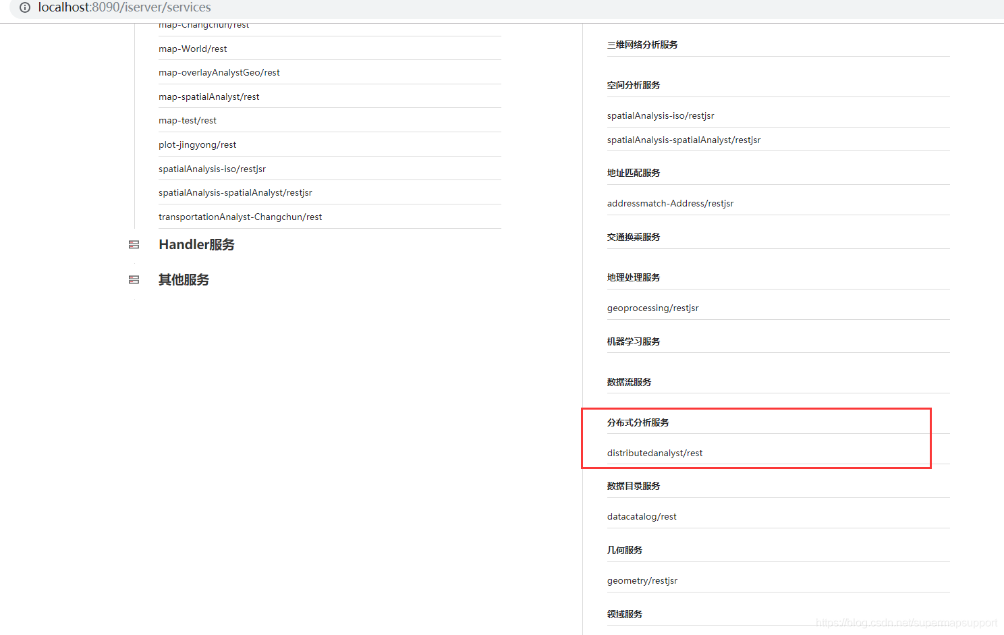
Task: Open the distributedanalyst/rest service link
Action: (654, 453)
